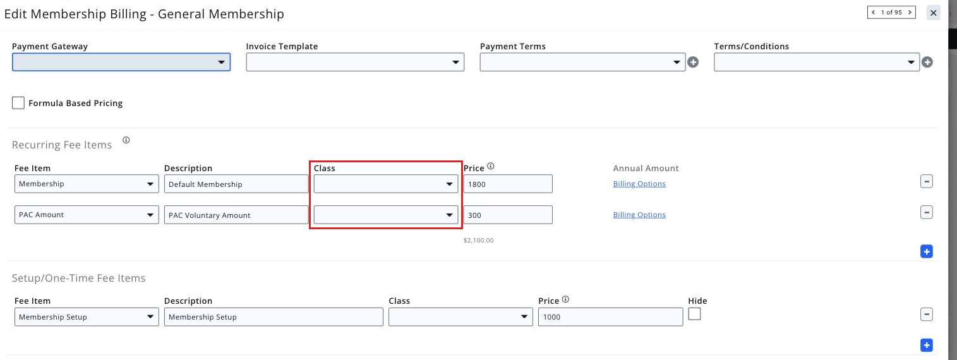Add a recurring fee item row

(x=927, y=251)
